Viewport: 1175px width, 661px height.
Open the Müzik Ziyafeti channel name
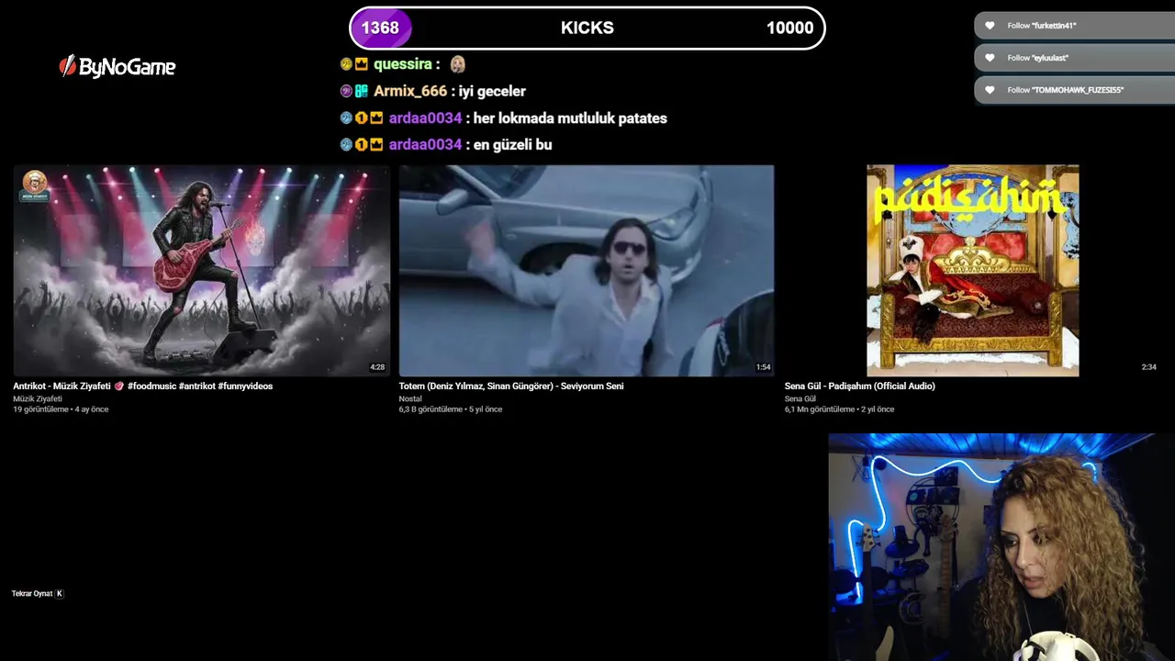point(38,399)
